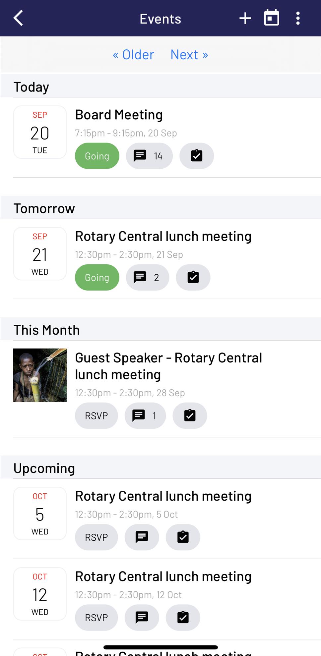Open comments on Guest Speaker event

tap(145, 415)
